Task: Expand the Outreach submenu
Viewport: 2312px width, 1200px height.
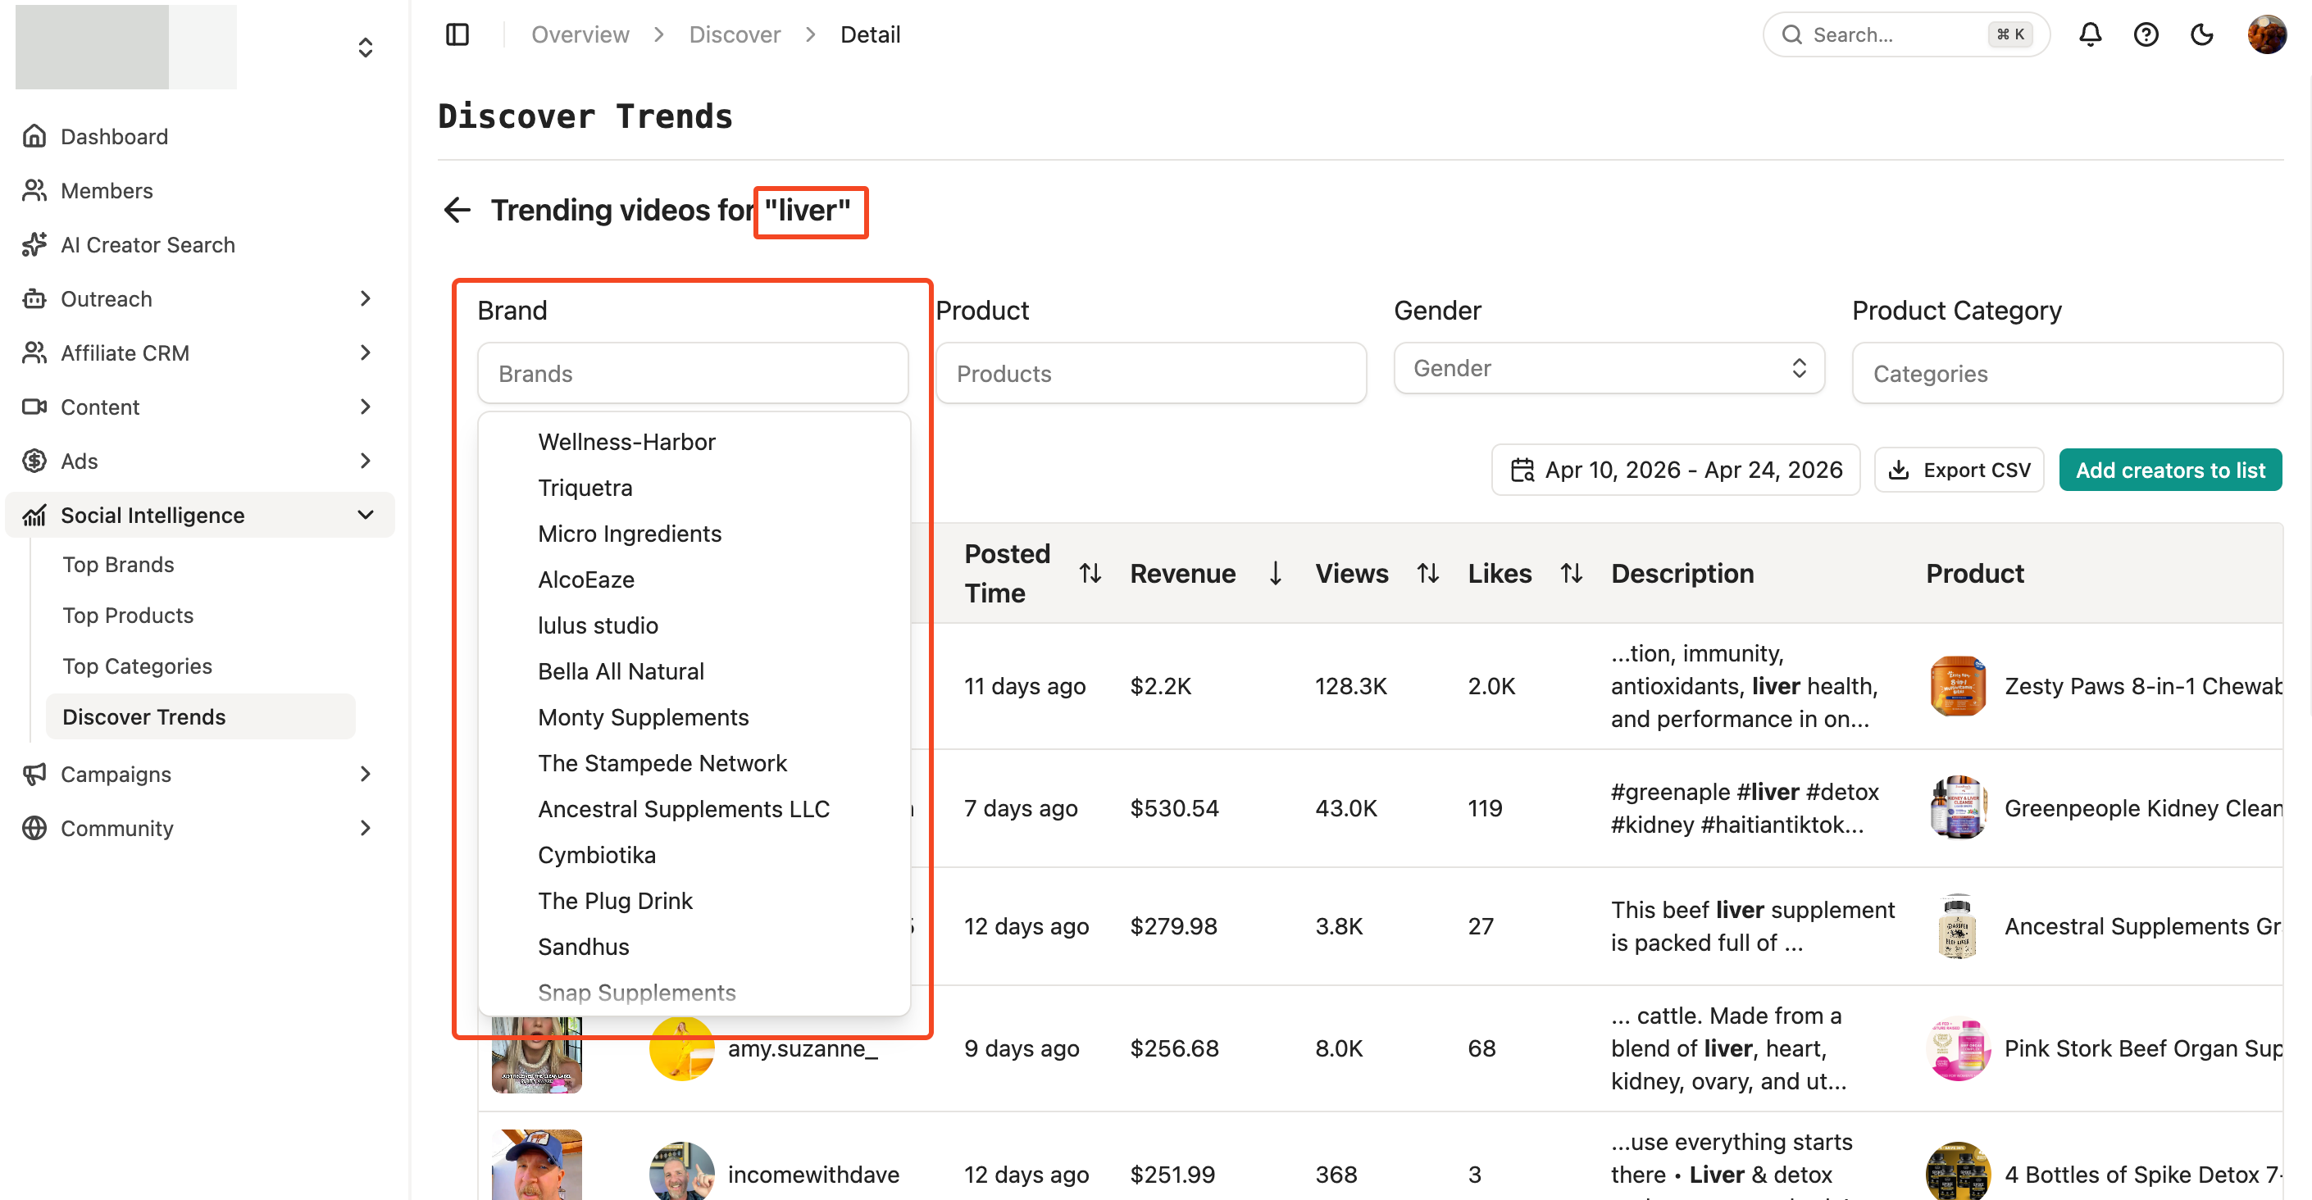Action: [366, 299]
